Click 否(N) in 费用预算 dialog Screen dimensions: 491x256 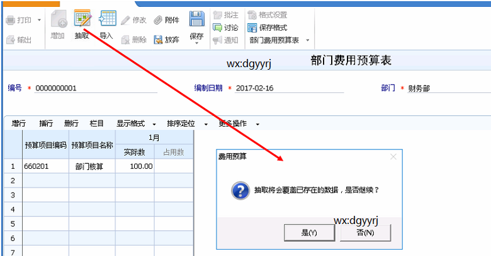[x=366, y=233]
